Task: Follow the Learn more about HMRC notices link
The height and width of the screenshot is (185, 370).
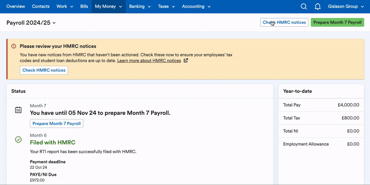Action: 149,60
